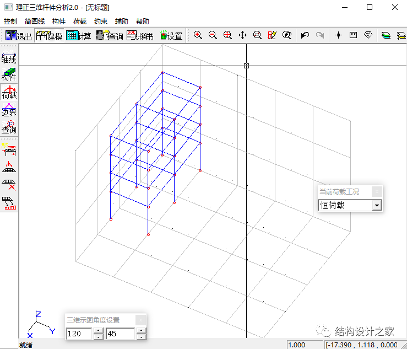407x349 pixels.
Task: Click the 三维示图角度设置 panel title
Action: (x=93, y=320)
